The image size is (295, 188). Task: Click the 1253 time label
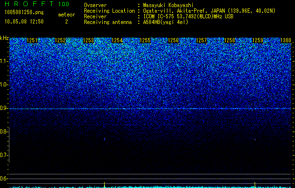click(x=89, y=40)
